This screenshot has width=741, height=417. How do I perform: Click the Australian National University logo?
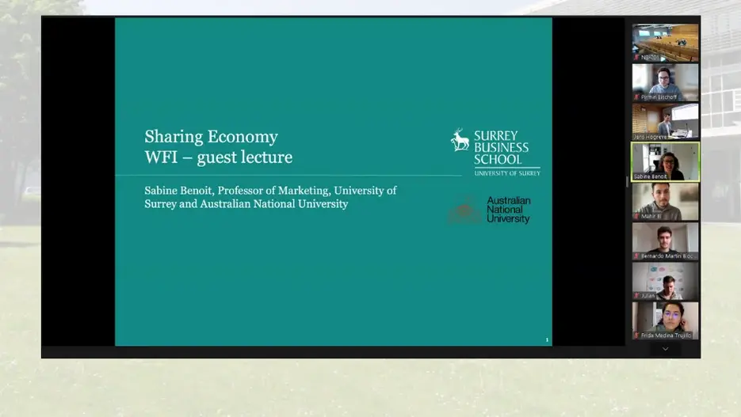coord(490,210)
